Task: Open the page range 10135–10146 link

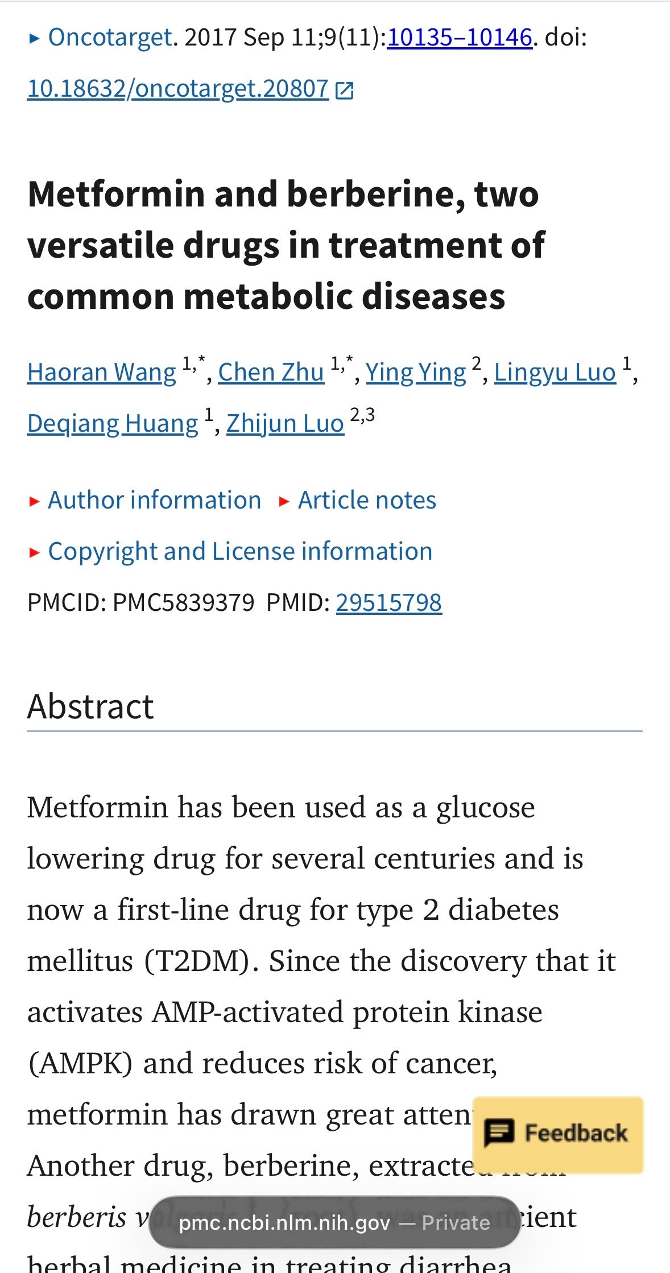Action: (460, 37)
